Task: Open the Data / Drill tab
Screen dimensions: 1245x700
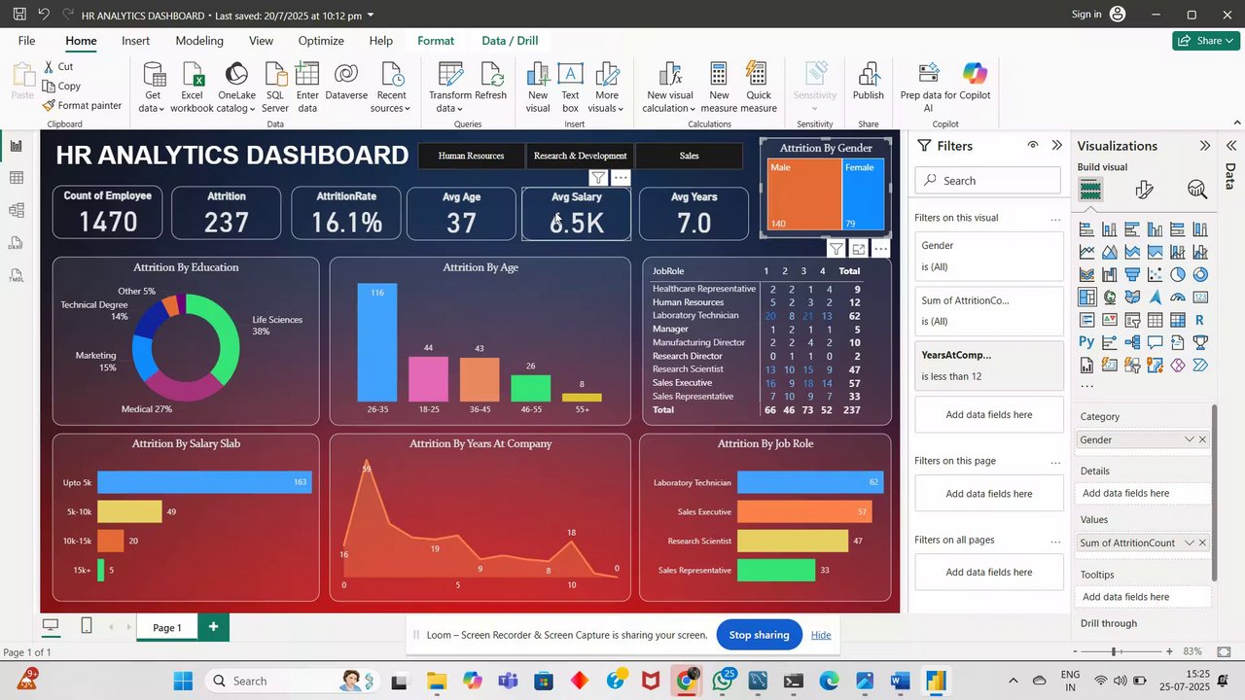Action: (510, 41)
